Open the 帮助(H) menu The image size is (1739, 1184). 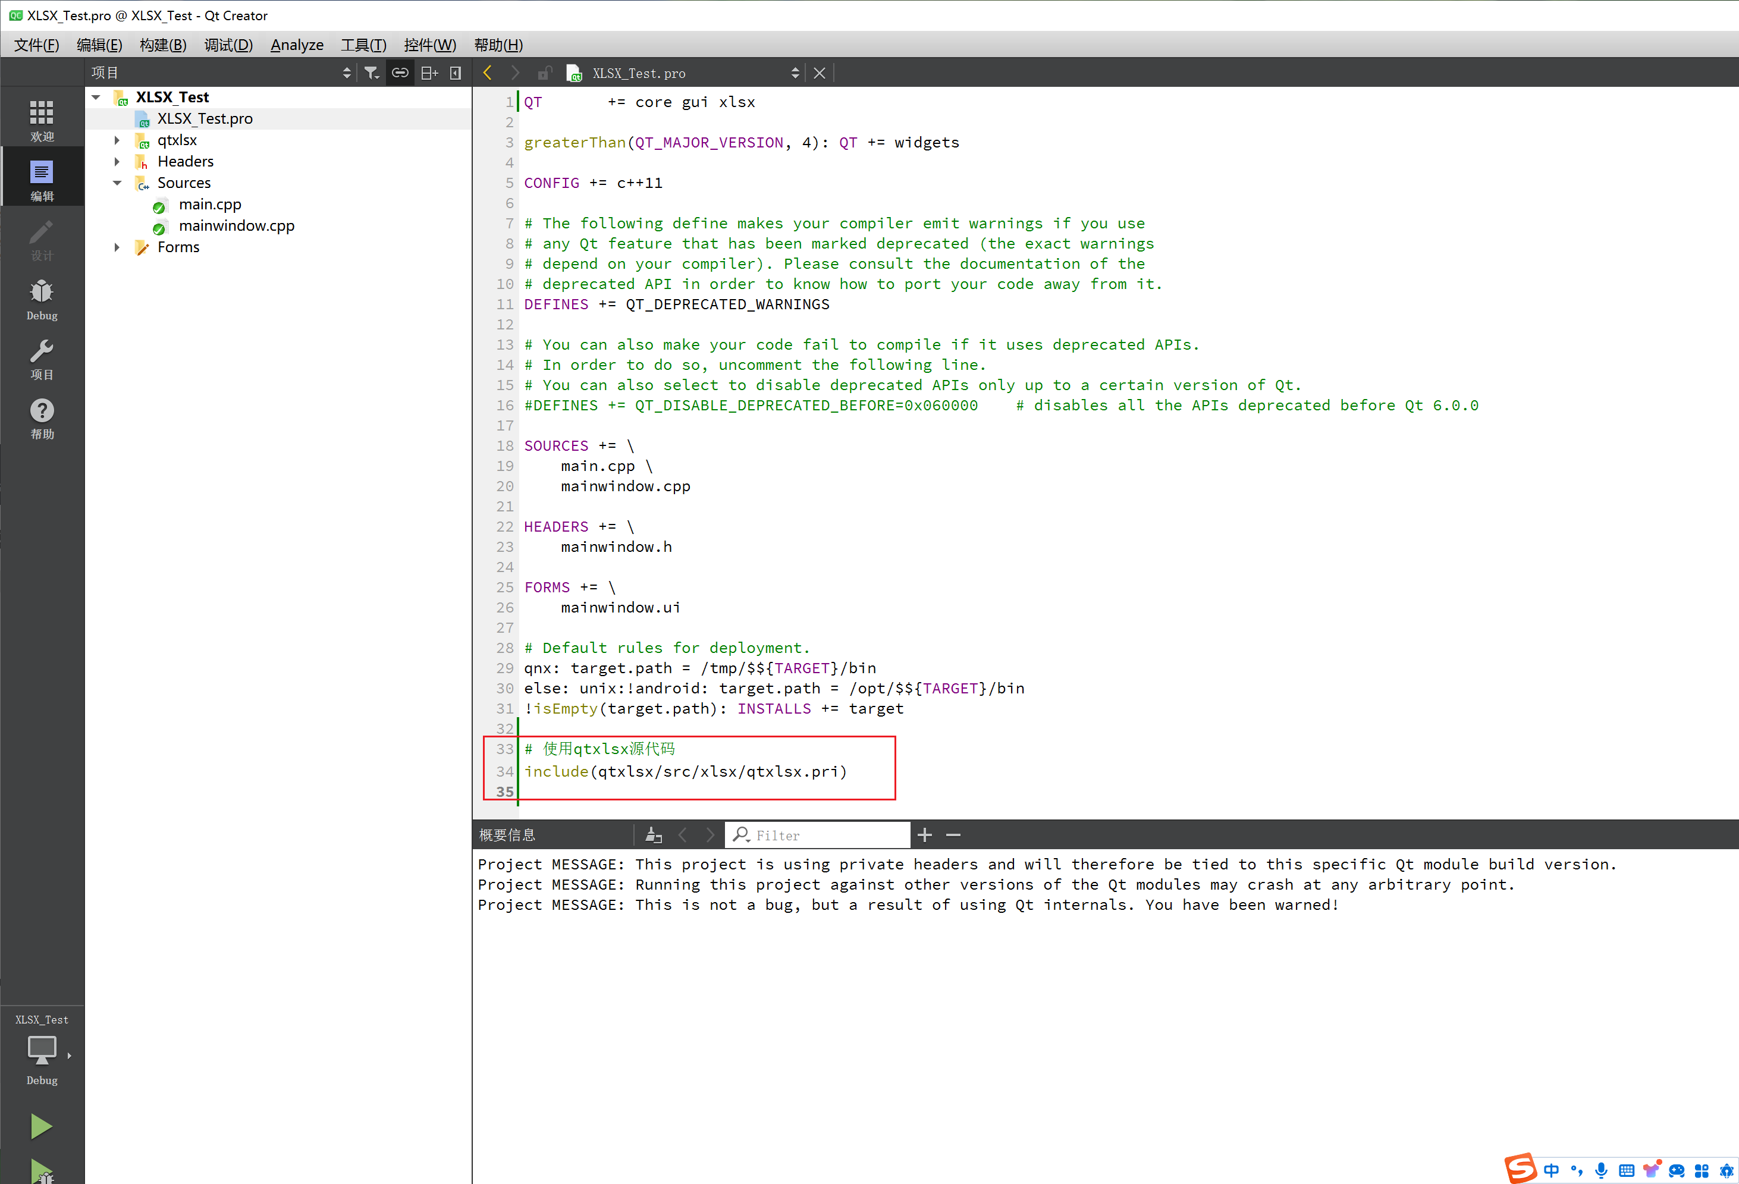[x=498, y=45]
